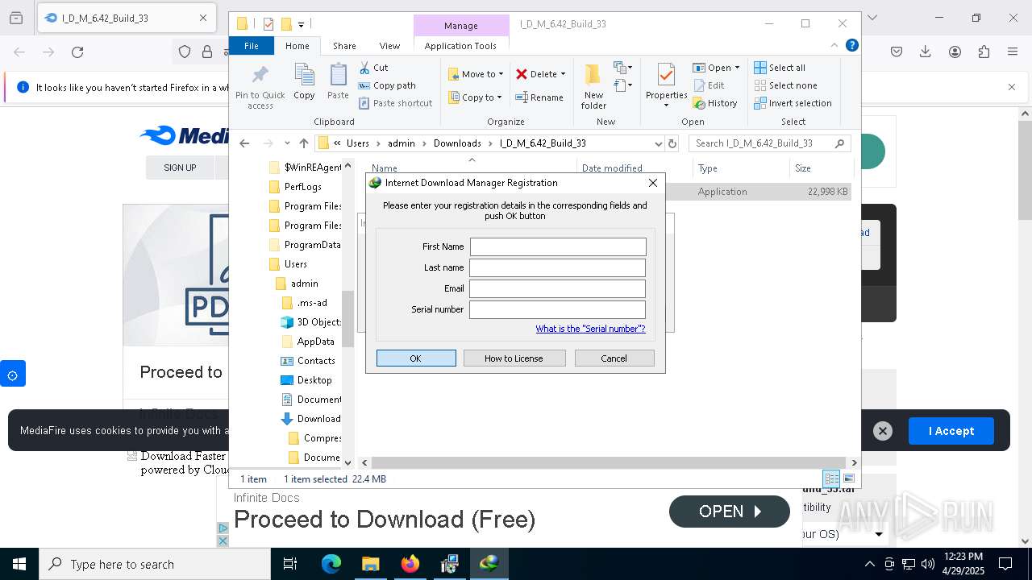
Task: Go Up one folder level arrow
Action: pyautogui.click(x=303, y=143)
